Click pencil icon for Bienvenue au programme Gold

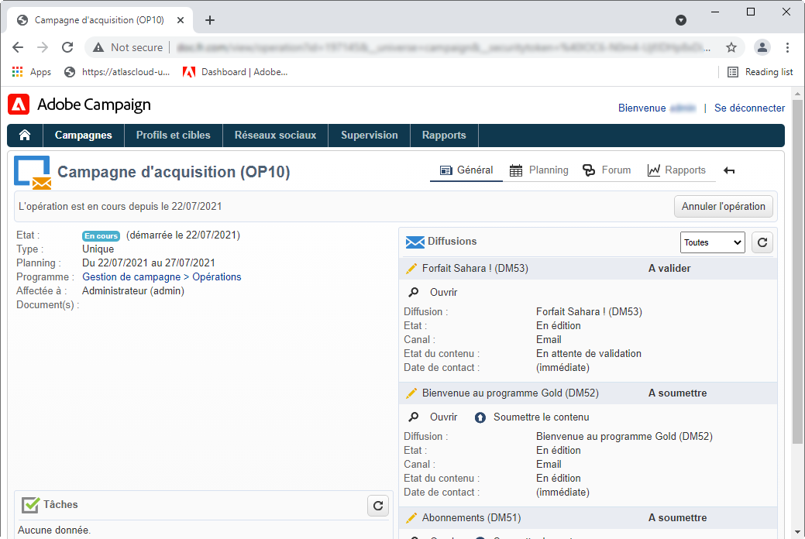tap(411, 393)
